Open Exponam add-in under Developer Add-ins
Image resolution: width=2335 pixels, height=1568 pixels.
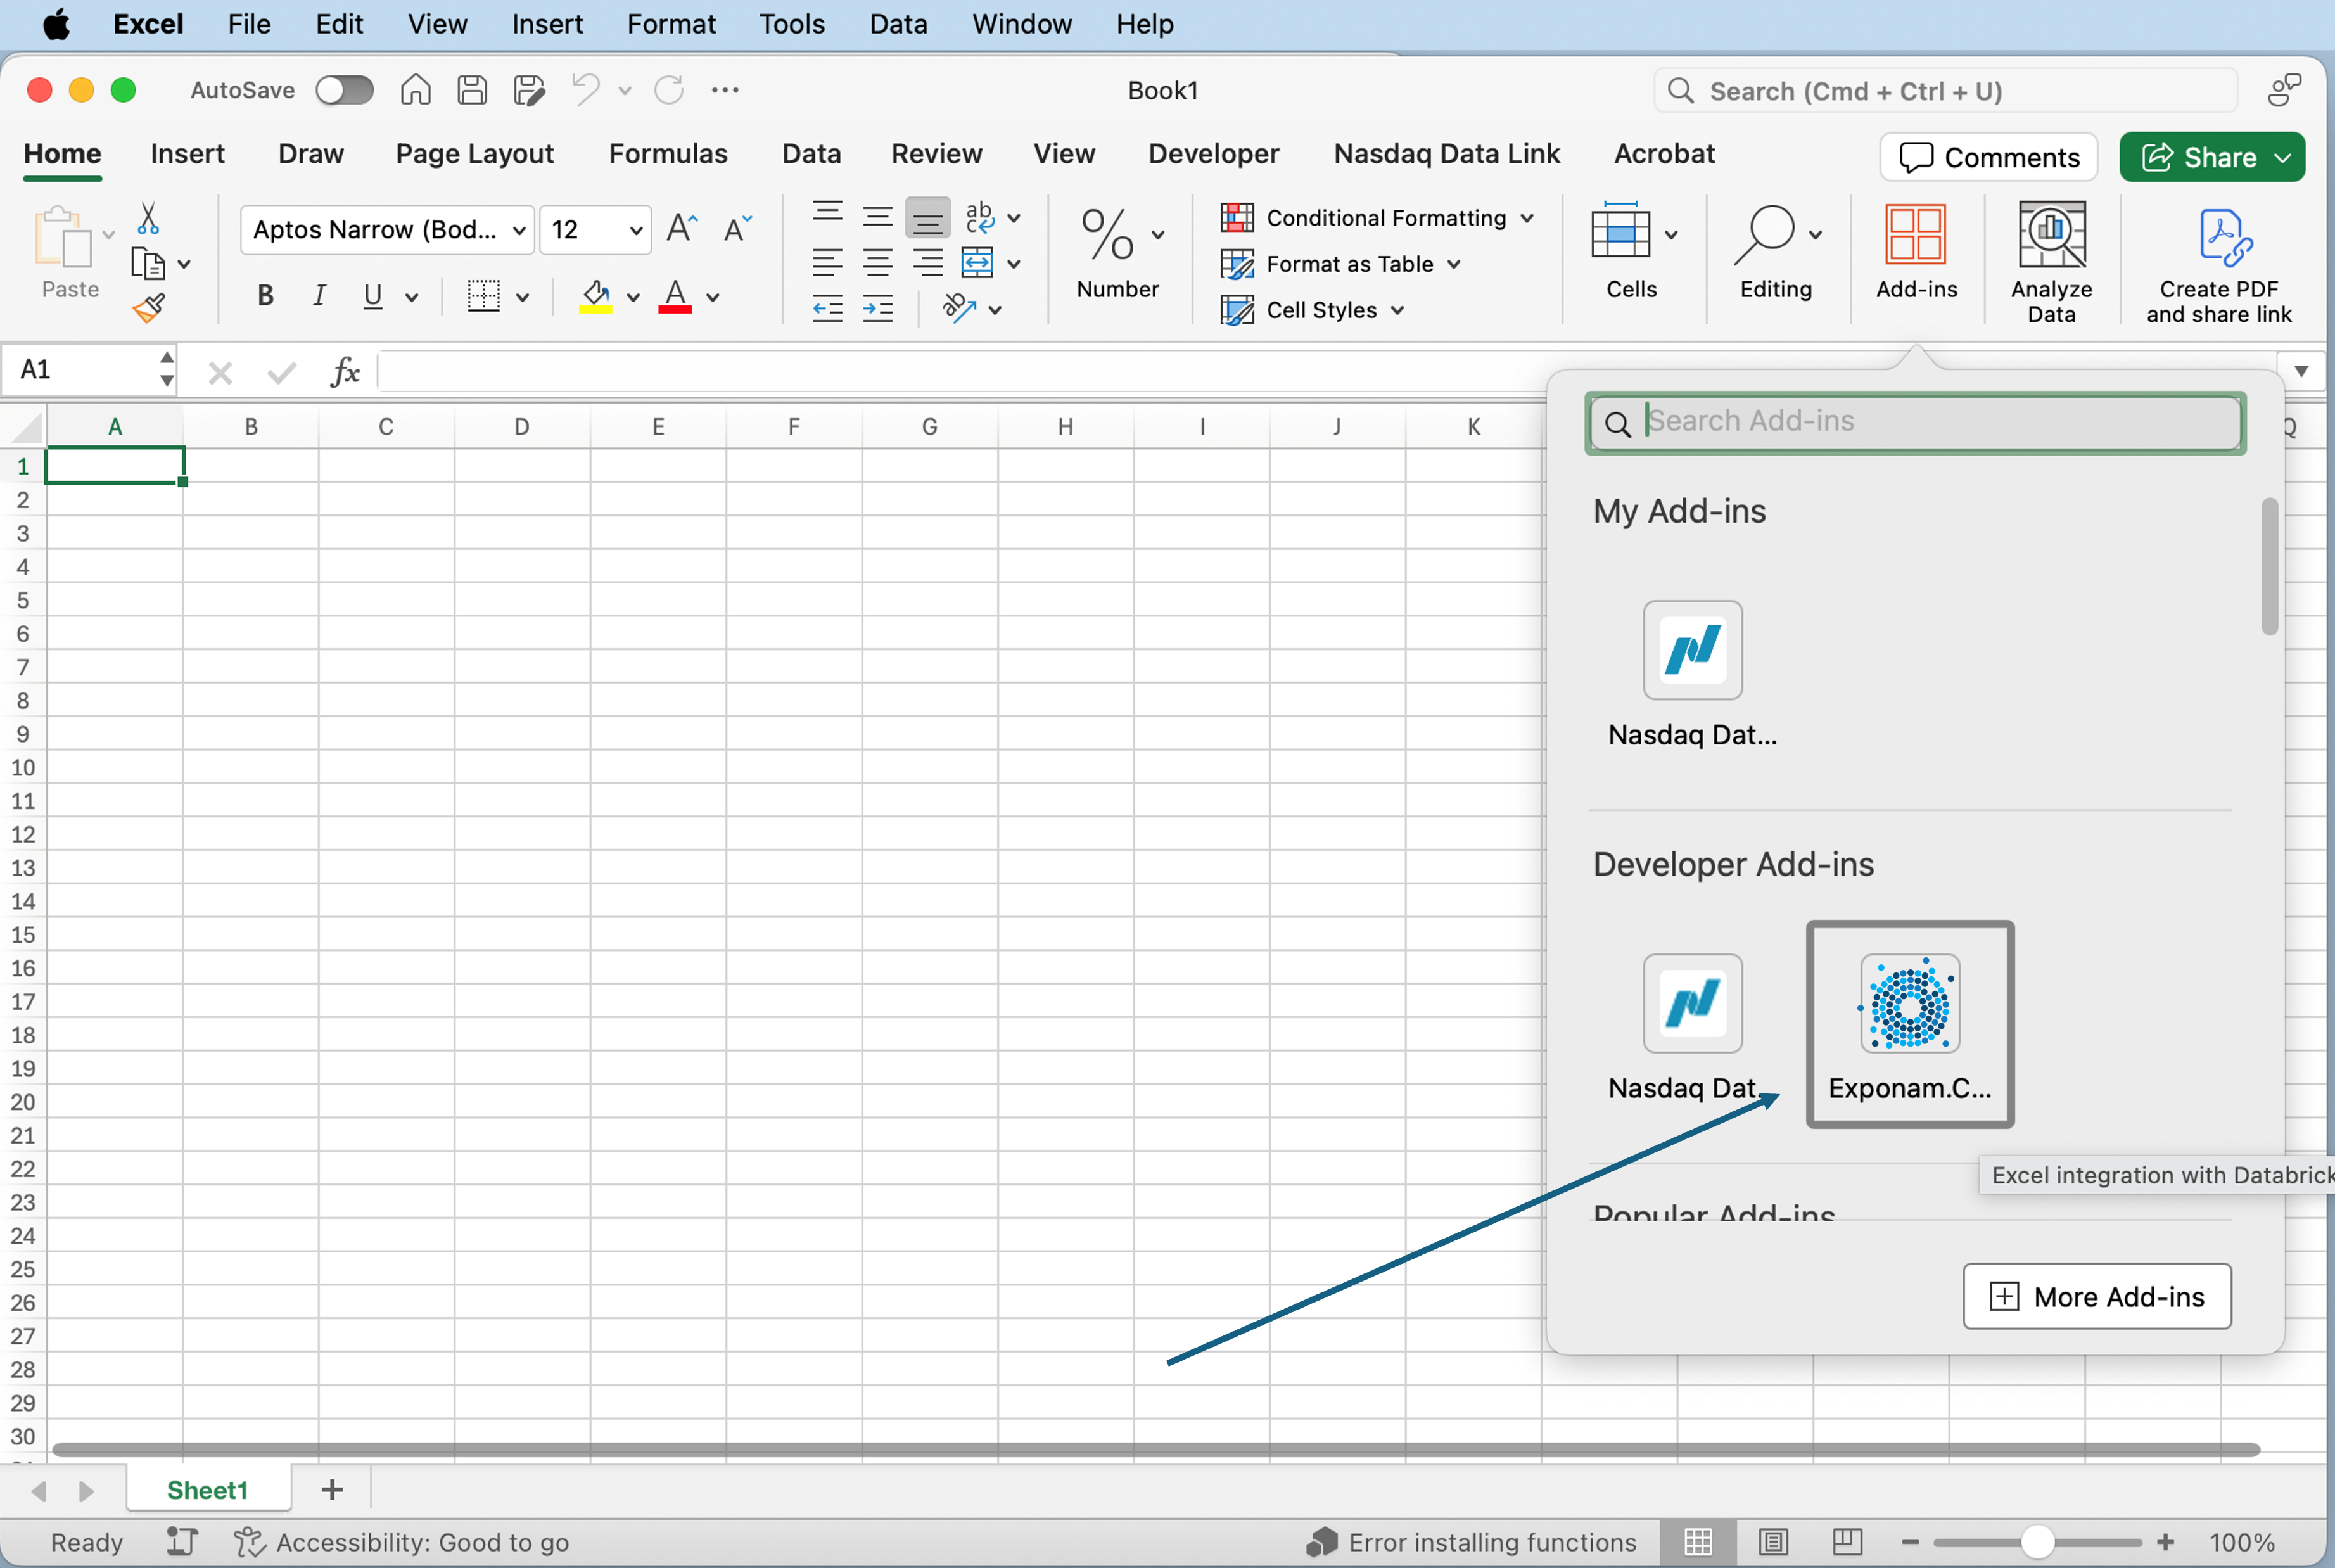pos(1909,1025)
